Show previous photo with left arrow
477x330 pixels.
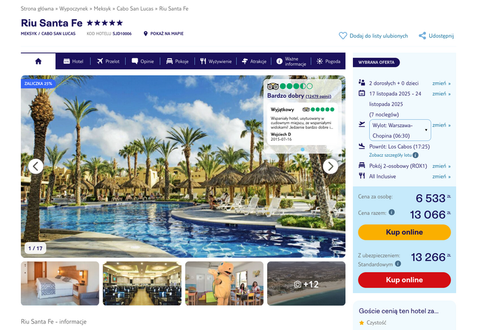pos(36,166)
